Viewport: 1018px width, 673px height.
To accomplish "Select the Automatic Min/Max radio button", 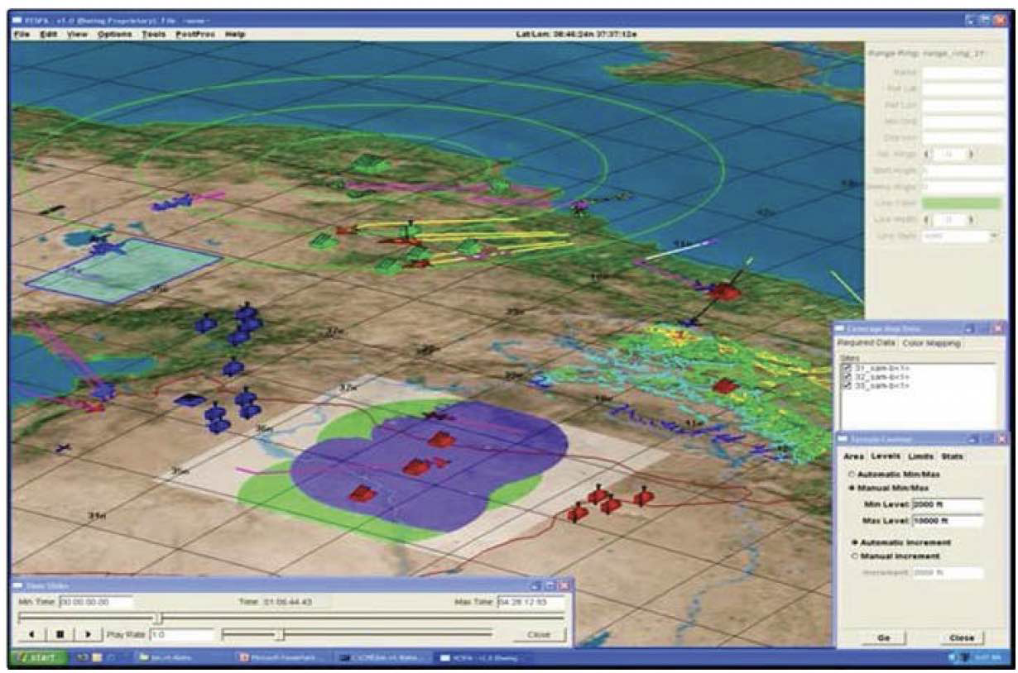I will (852, 475).
